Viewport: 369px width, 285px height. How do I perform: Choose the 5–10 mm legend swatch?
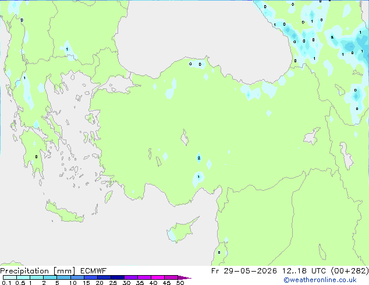coord(63,277)
